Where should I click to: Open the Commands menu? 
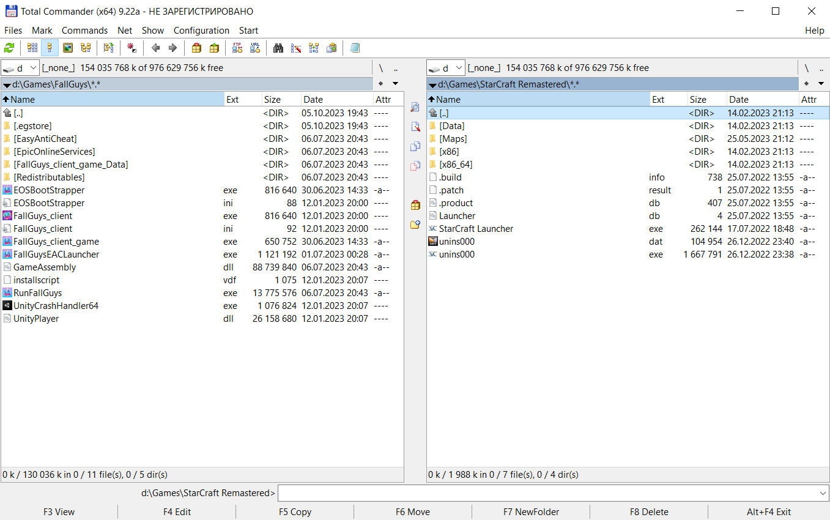tap(84, 30)
